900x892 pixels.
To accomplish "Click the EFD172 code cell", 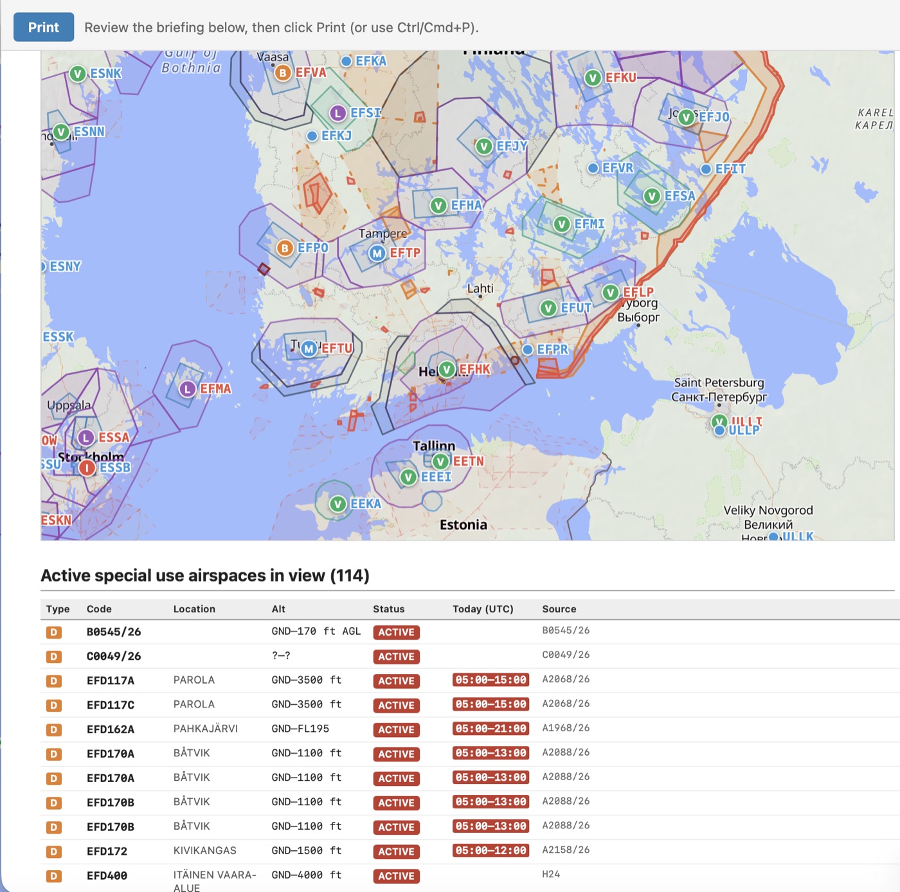I will pyautogui.click(x=107, y=851).
